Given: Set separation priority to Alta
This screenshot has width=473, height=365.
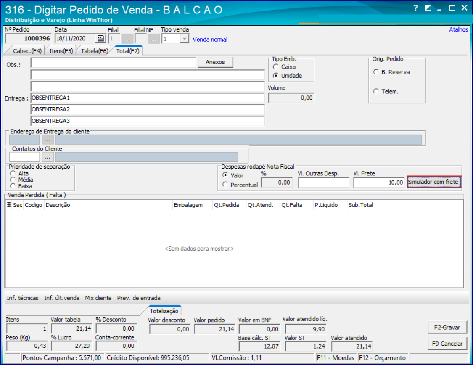Looking at the screenshot, I should [13, 173].
